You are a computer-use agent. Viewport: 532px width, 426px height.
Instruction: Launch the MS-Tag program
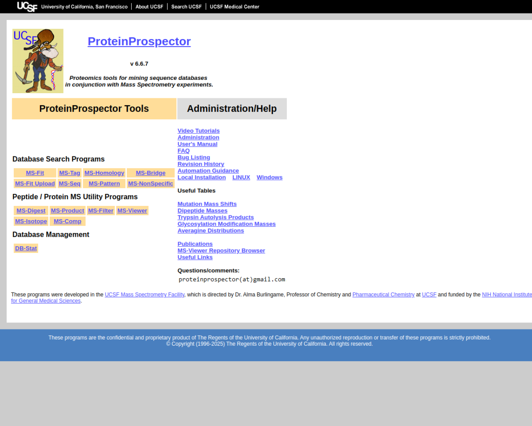(69, 173)
